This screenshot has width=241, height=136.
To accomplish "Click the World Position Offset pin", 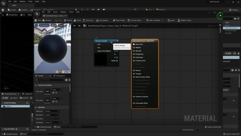I will click(x=134, y=77).
